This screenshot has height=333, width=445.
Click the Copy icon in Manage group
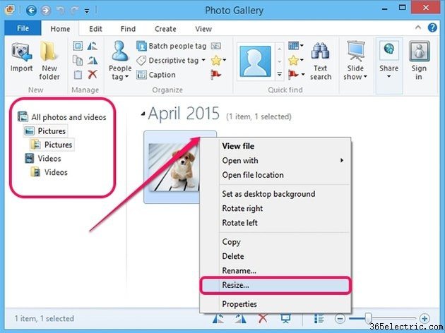click(x=78, y=61)
